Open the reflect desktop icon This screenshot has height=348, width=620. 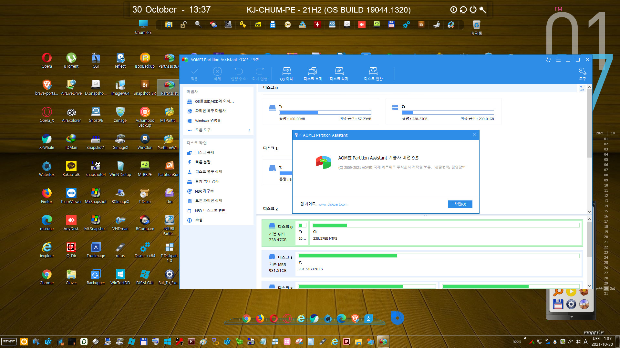pyautogui.click(x=120, y=61)
